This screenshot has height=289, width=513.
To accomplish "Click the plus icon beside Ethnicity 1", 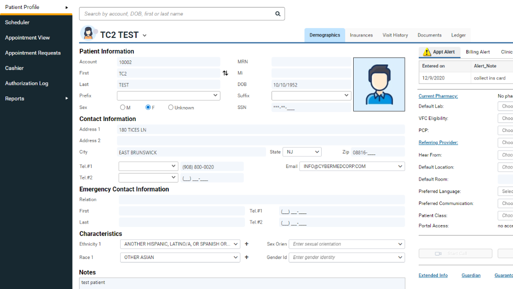I will [x=246, y=244].
